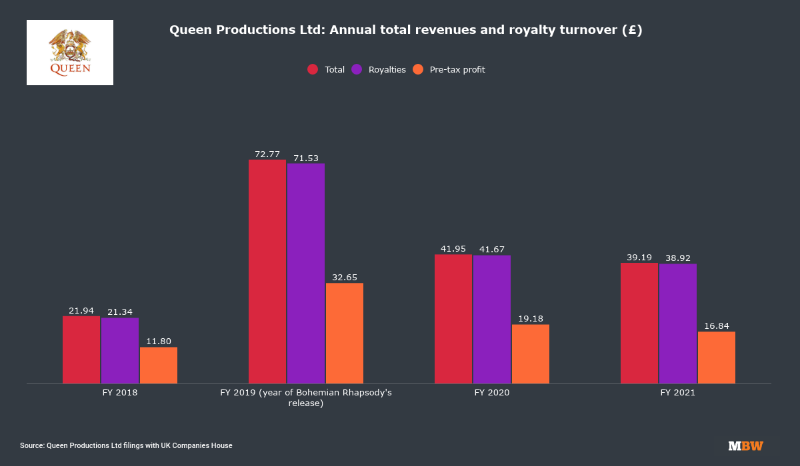Click the FY 2018 Pre-tax profit bar
Screen dimensions: 800x466
[x=159, y=365]
